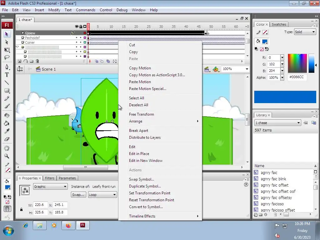320x240 pixels.
Task: Toggle Snap to Objects magnet
Action: (7, 208)
